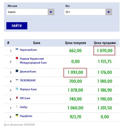The width and height of the screenshot is (123, 129).
Task: Click Фортуна-банк sell price 1 186,90
Action: pos(105,90)
